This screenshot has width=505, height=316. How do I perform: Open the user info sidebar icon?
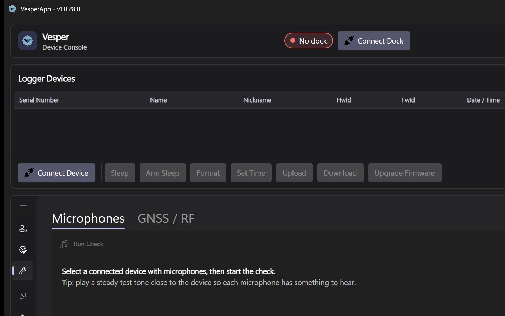23,229
